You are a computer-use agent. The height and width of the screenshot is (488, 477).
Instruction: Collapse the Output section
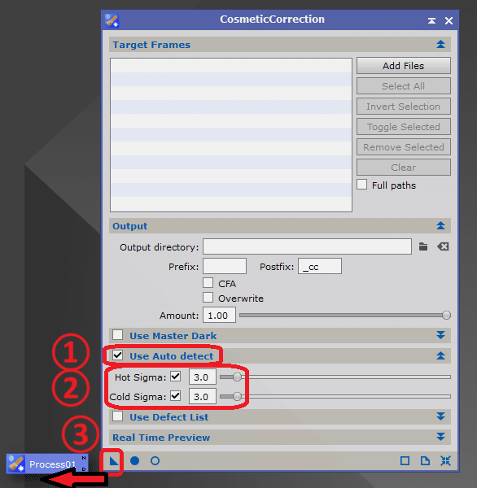click(440, 226)
